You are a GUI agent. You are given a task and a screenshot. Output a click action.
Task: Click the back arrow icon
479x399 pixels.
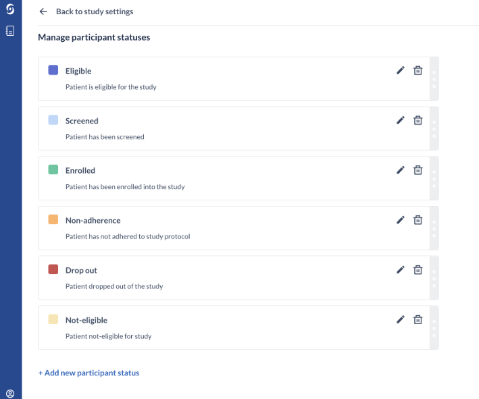point(43,11)
